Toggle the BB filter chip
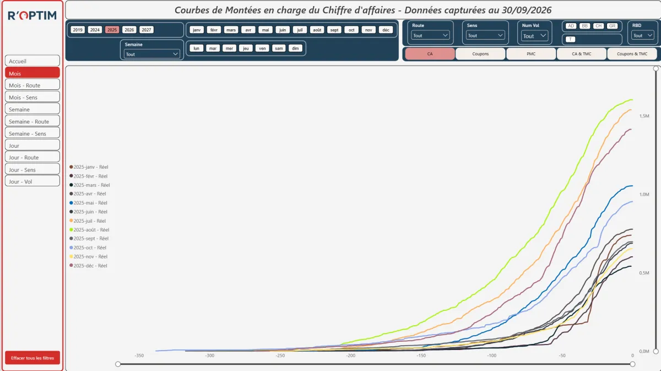The height and width of the screenshot is (371, 661). [584, 26]
